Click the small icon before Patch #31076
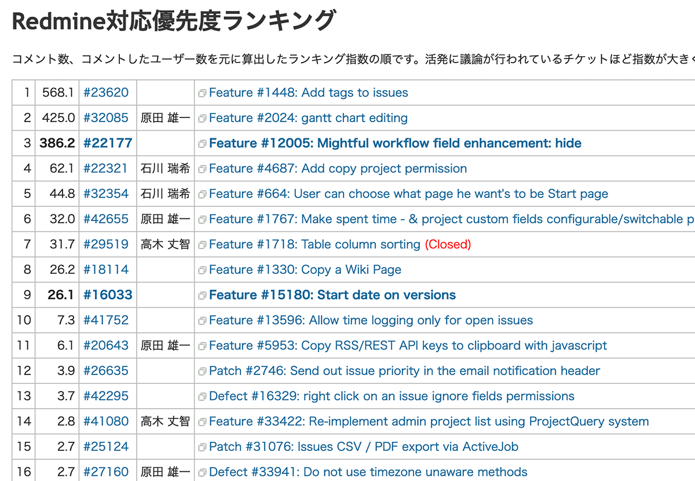 (202, 447)
